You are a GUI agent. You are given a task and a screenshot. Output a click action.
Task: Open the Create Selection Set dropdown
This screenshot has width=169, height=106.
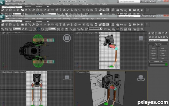(95, 29)
